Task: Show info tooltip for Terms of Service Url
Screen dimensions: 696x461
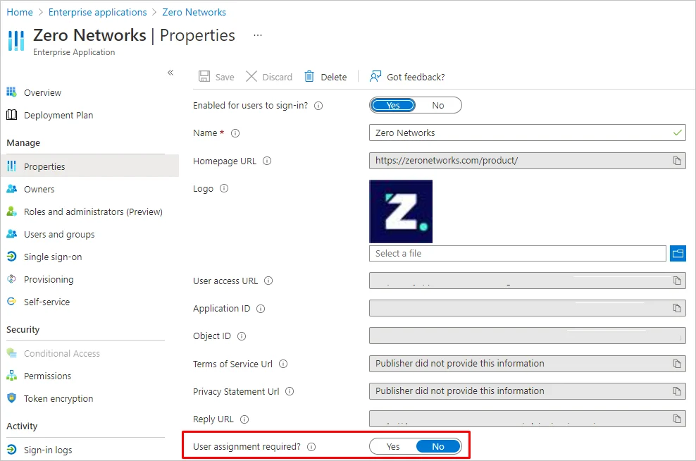Action: tap(283, 364)
